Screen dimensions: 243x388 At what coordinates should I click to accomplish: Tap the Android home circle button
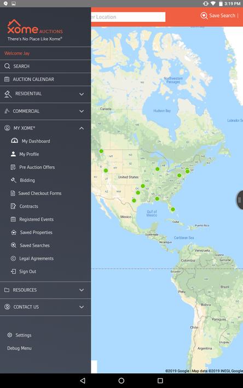click(121, 380)
